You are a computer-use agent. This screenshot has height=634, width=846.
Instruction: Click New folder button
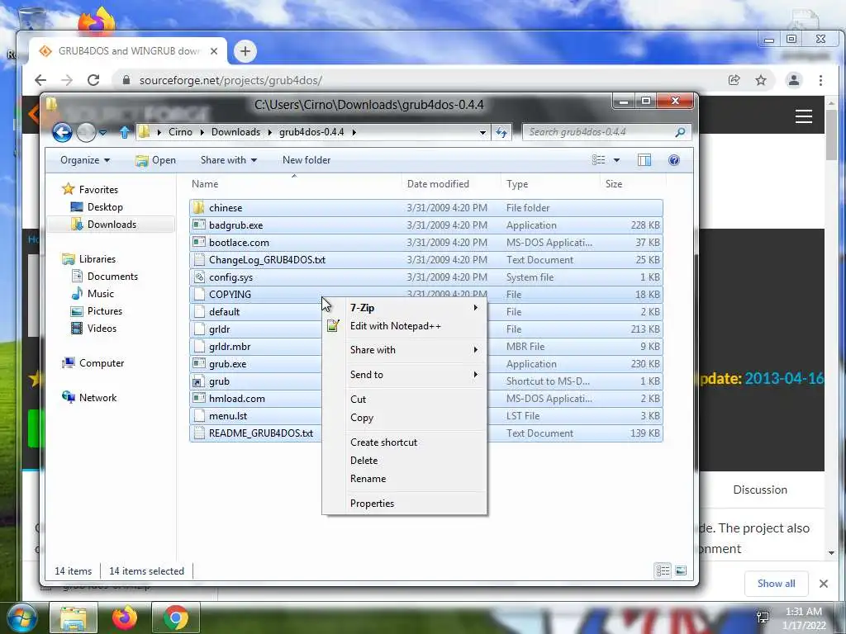click(x=307, y=160)
